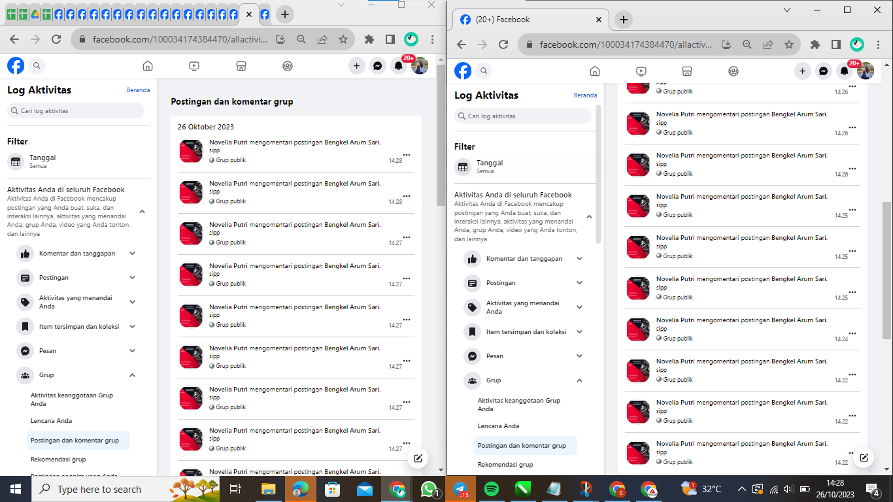Image resolution: width=893 pixels, height=502 pixels.
Task: Collapse Aktivitas Anda di seluruh Facebook in right window
Action: (x=589, y=217)
